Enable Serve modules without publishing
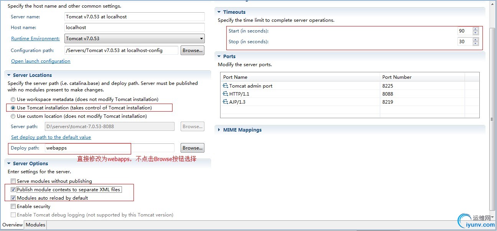Viewport: 497px width, 231px height. click(13, 181)
